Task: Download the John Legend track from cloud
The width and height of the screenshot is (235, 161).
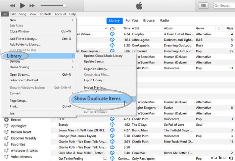Action: [x=112, y=40]
